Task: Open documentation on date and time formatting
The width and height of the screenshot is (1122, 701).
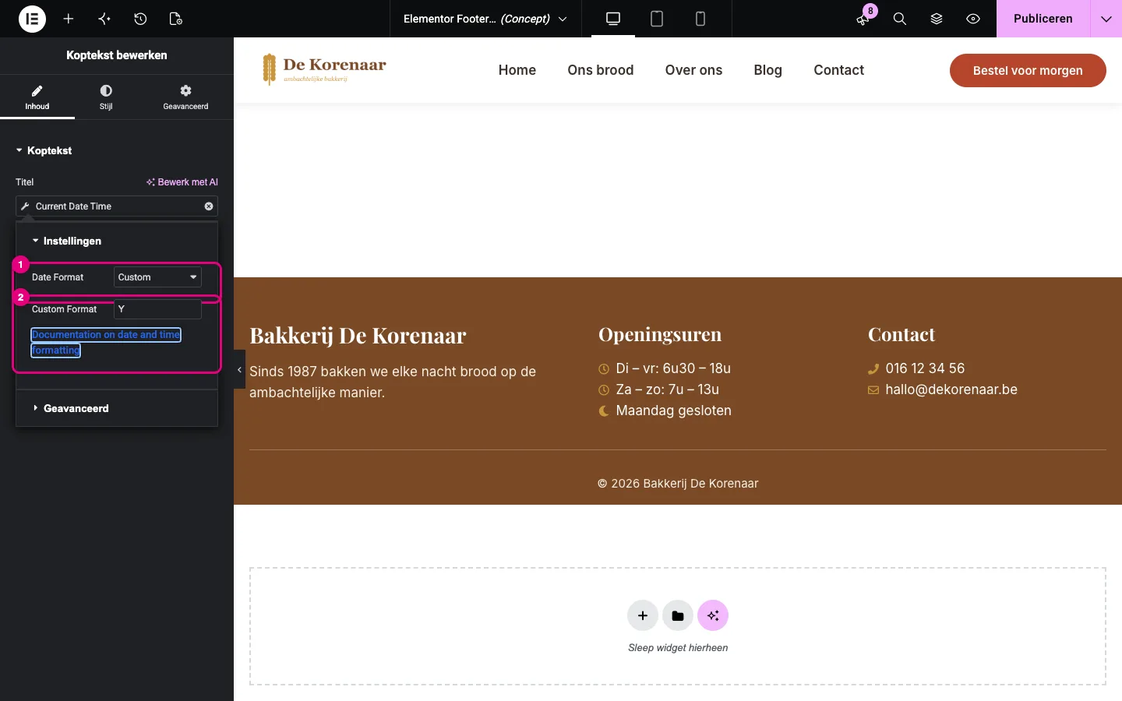Action: point(106,343)
